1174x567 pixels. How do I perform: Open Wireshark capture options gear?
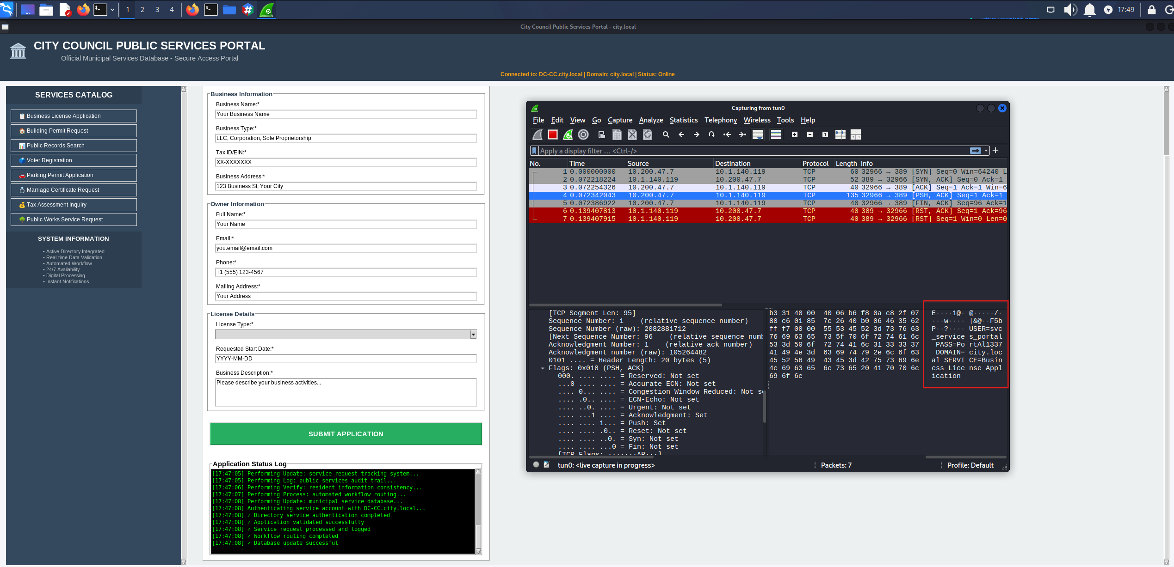click(x=583, y=134)
